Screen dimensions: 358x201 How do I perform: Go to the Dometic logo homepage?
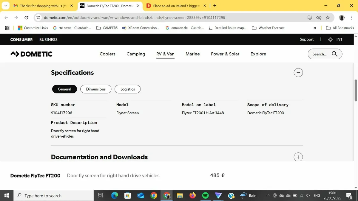point(31,54)
